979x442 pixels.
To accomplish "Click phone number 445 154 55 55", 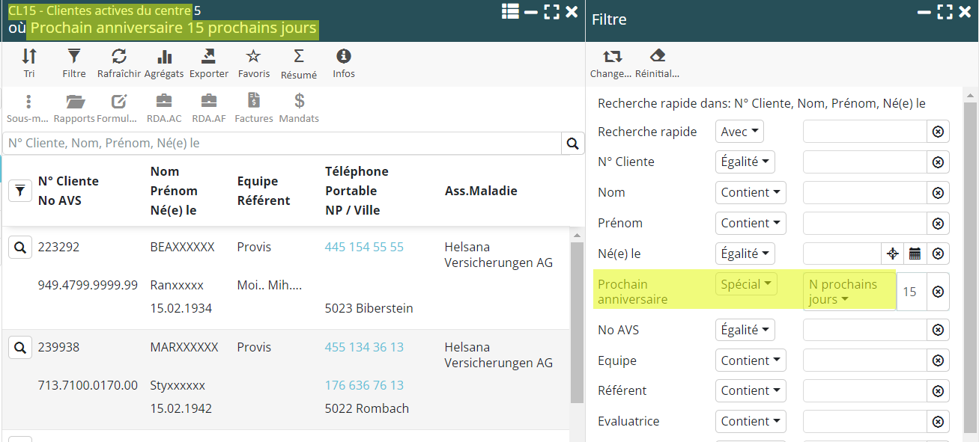I will click(x=364, y=247).
